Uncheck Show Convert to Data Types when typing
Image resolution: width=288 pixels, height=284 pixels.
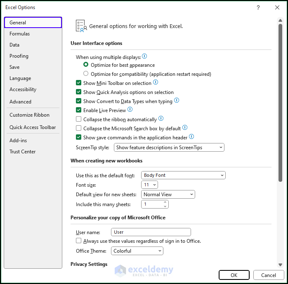coord(79,101)
